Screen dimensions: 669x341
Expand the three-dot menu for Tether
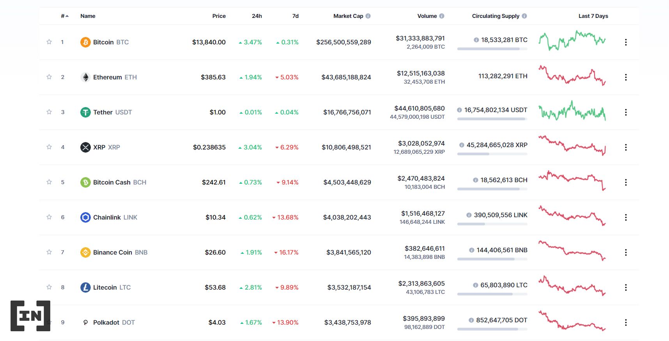(626, 112)
